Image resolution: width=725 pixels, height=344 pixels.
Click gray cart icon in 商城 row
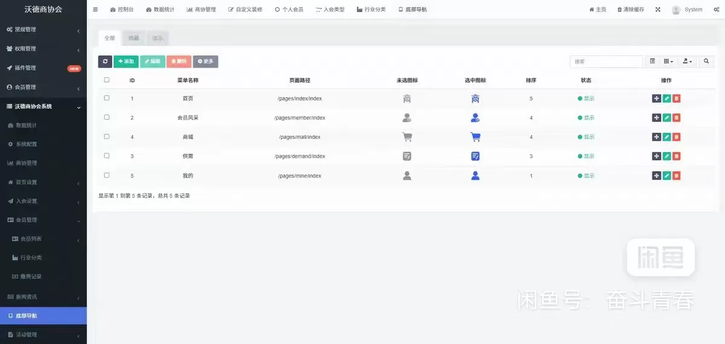[407, 137]
